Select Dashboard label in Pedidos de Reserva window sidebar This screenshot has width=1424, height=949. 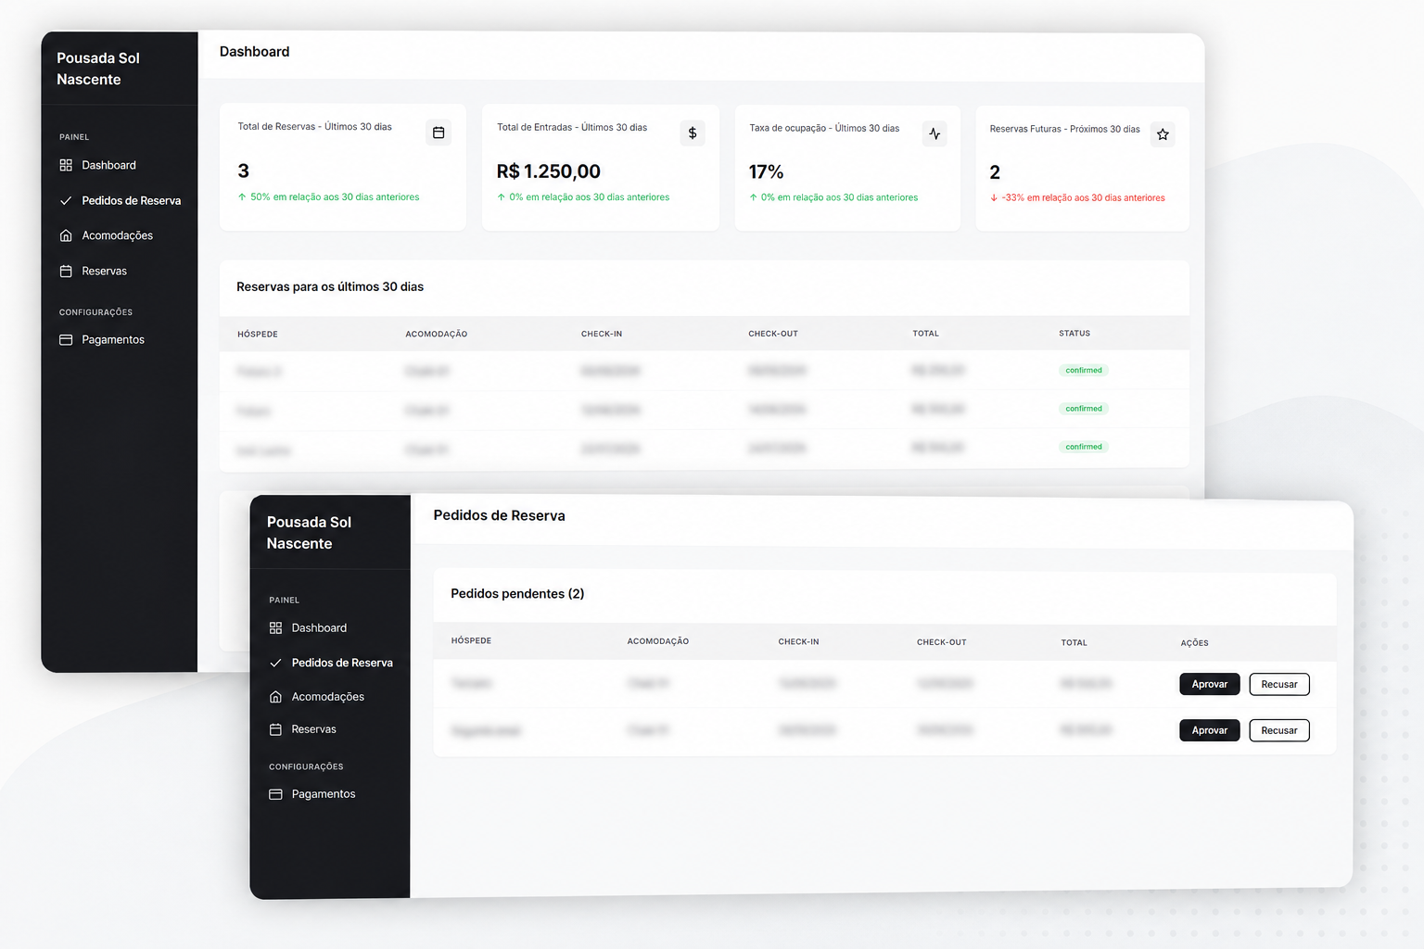[x=319, y=628]
